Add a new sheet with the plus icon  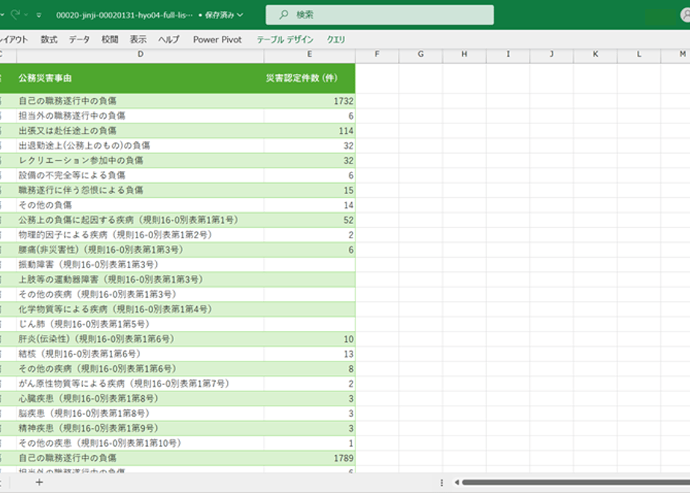pyautogui.click(x=39, y=482)
